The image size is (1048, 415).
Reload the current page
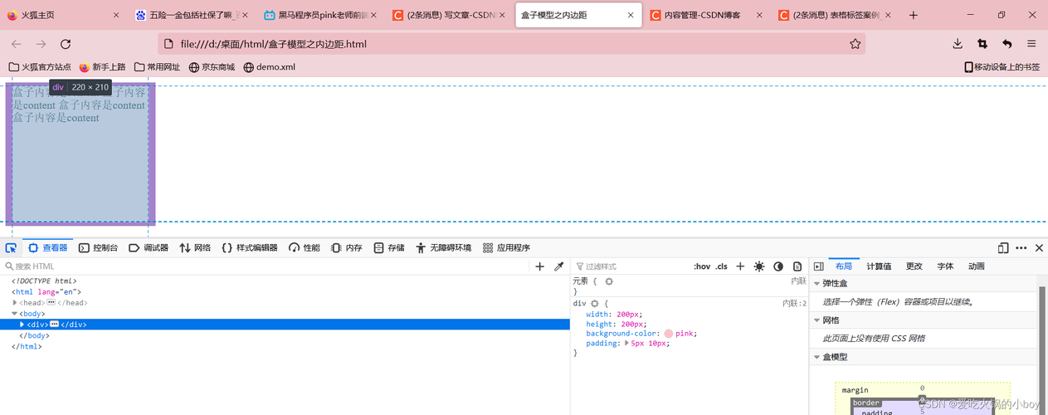point(66,44)
